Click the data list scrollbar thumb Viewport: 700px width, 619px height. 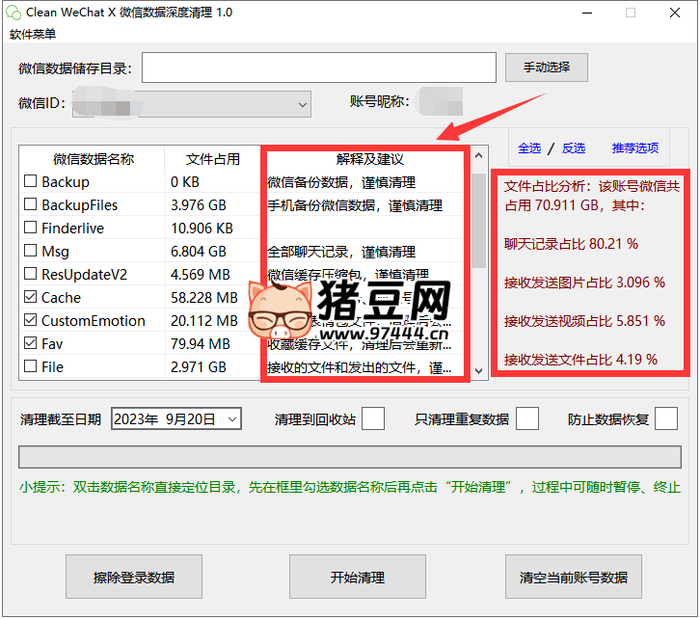click(x=478, y=221)
